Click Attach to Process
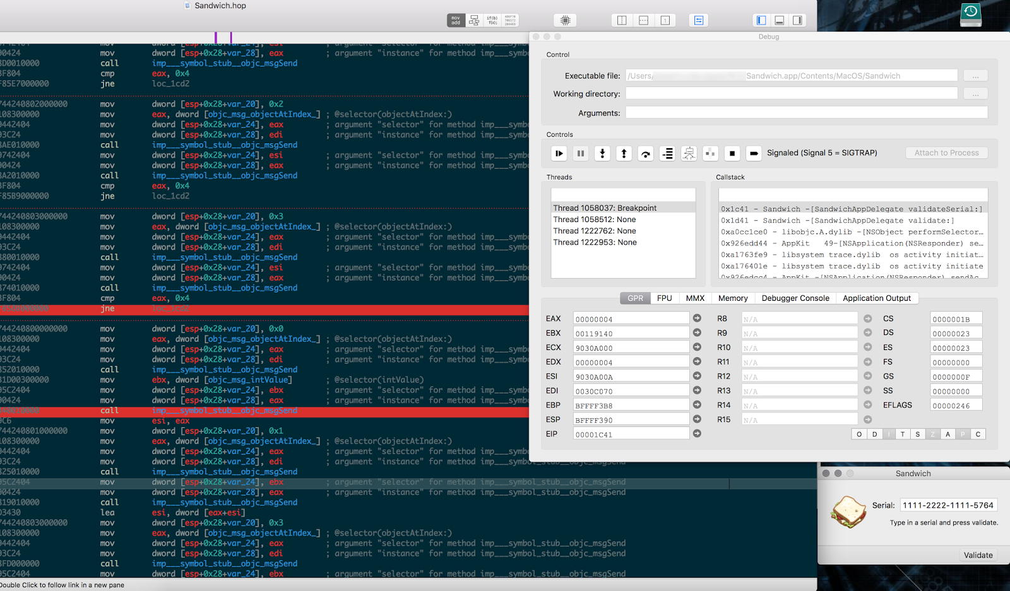Screen dimensions: 1010x591 click(946, 153)
